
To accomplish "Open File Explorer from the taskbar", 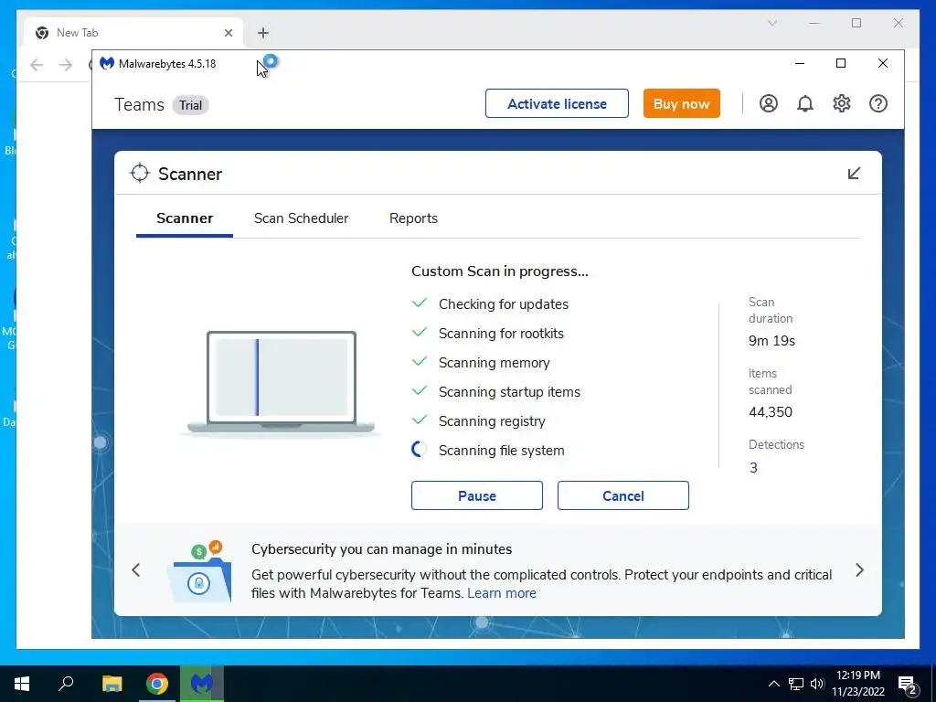I will click(x=112, y=684).
